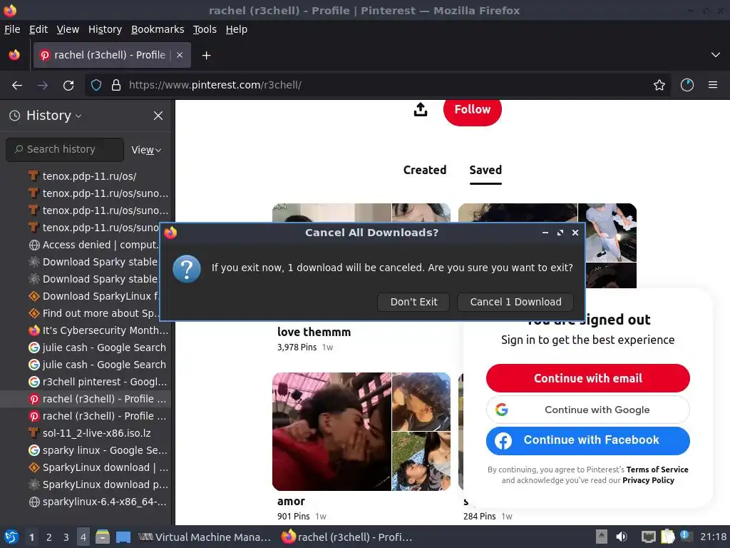This screenshot has width=730, height=548.
Task: Open the network monitor tray icon
Action: tap(648, 537)
